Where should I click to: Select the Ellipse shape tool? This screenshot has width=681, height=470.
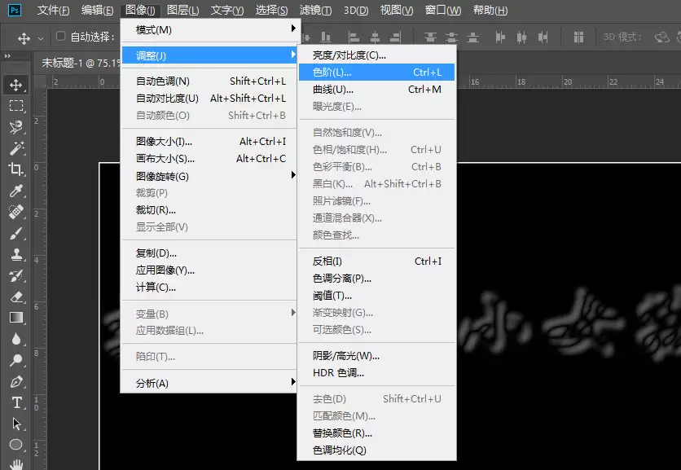(x=16, y=445)
